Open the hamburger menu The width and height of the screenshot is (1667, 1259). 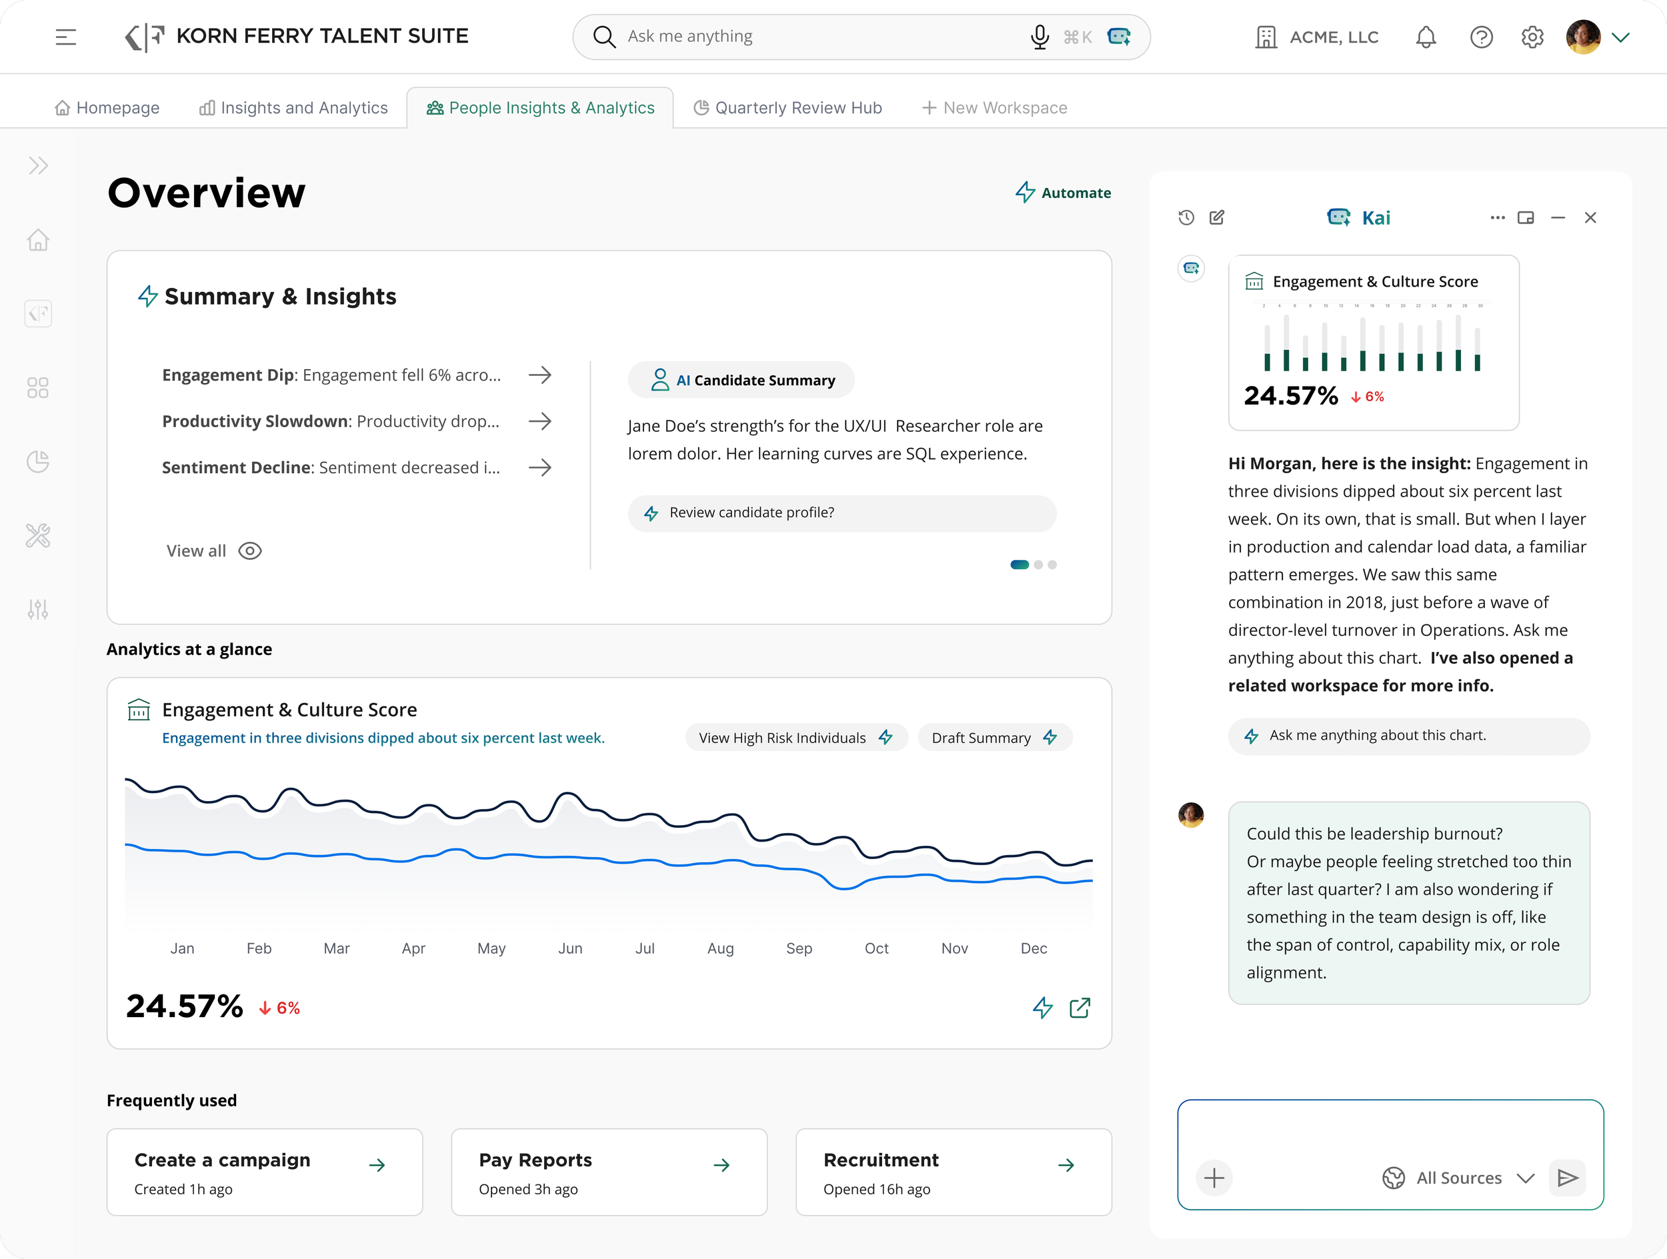[65, 36]
